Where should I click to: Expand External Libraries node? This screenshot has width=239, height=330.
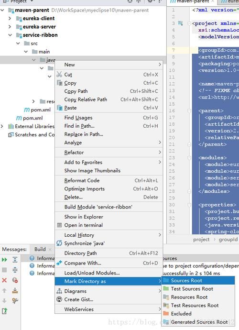click(x=2, y=126)
